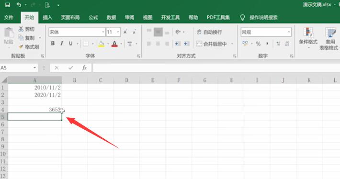The width and height of the screenshot is (340, 179).
Task: Increase indent icon
Action: (x=186, y=44)
